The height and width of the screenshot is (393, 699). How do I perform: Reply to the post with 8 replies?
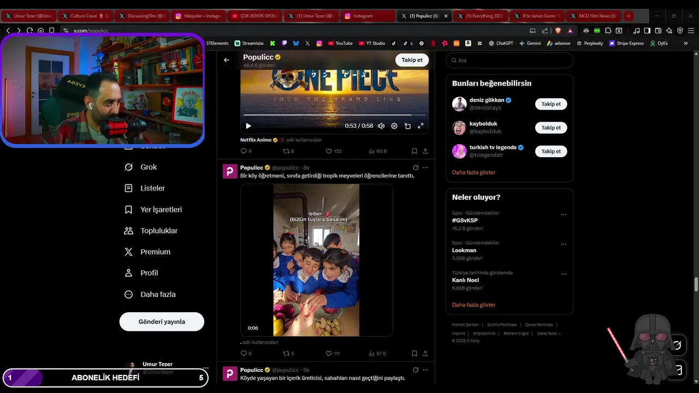(x=246, y=354)
